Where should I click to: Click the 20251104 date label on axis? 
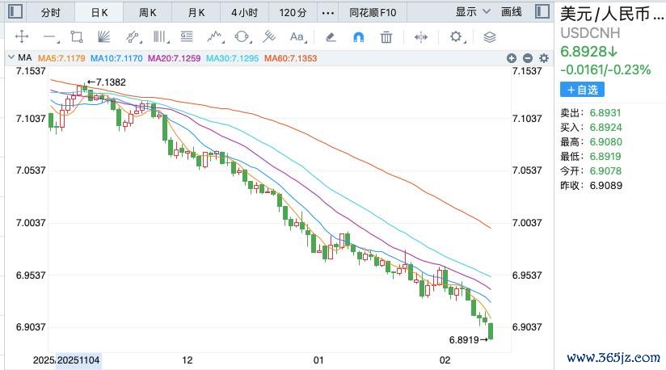[x=78, y=360]
